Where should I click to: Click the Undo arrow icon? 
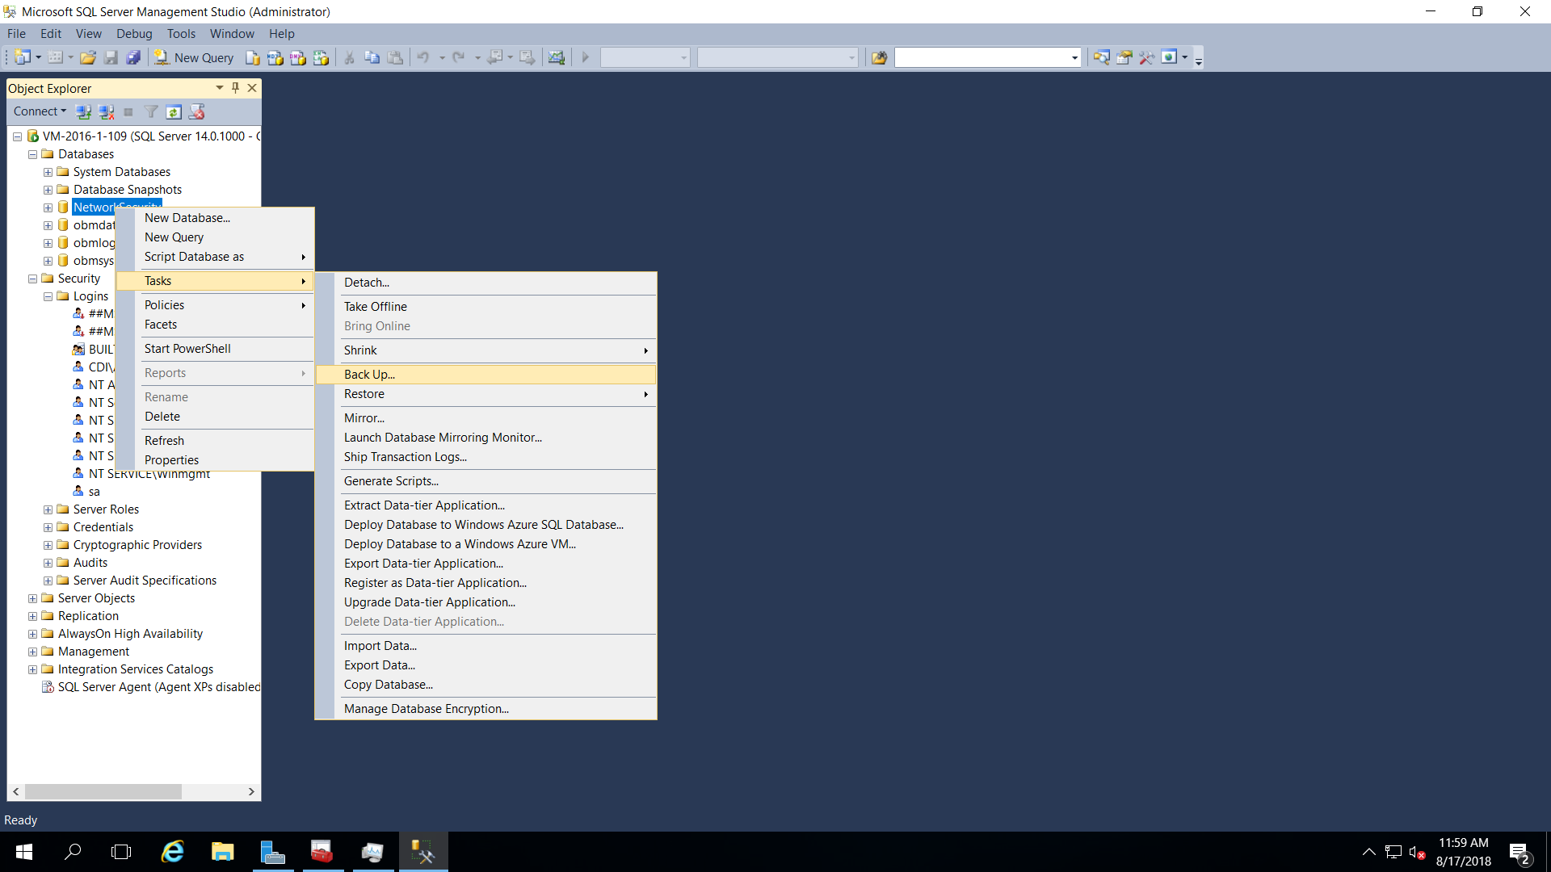click(423, 57)
